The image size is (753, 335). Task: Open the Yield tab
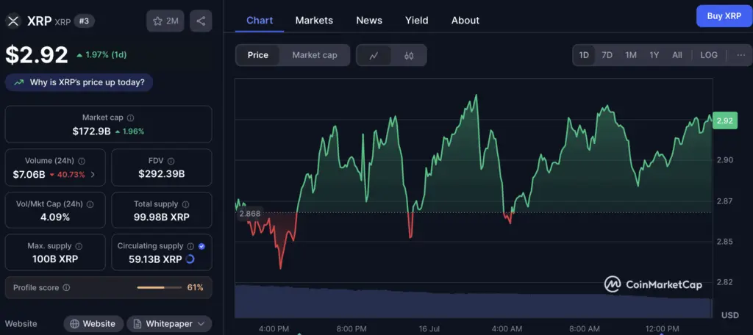click(x=416, y=20)
